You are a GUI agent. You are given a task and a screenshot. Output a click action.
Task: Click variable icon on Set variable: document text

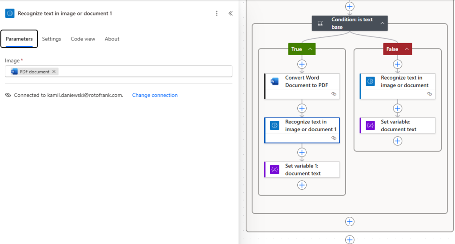tap(370, 125)
